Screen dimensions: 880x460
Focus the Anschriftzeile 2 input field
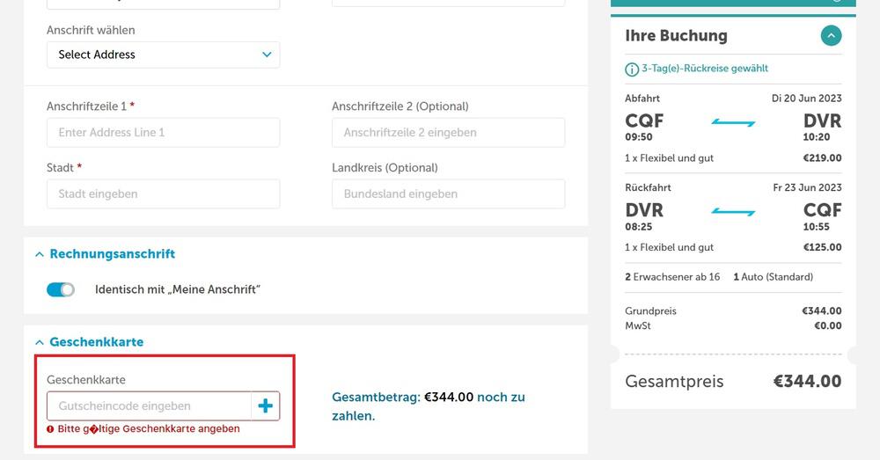(449, 133)
